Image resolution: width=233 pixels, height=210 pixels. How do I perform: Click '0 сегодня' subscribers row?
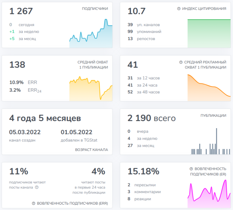pyautogui.click(x=22, y=25)
